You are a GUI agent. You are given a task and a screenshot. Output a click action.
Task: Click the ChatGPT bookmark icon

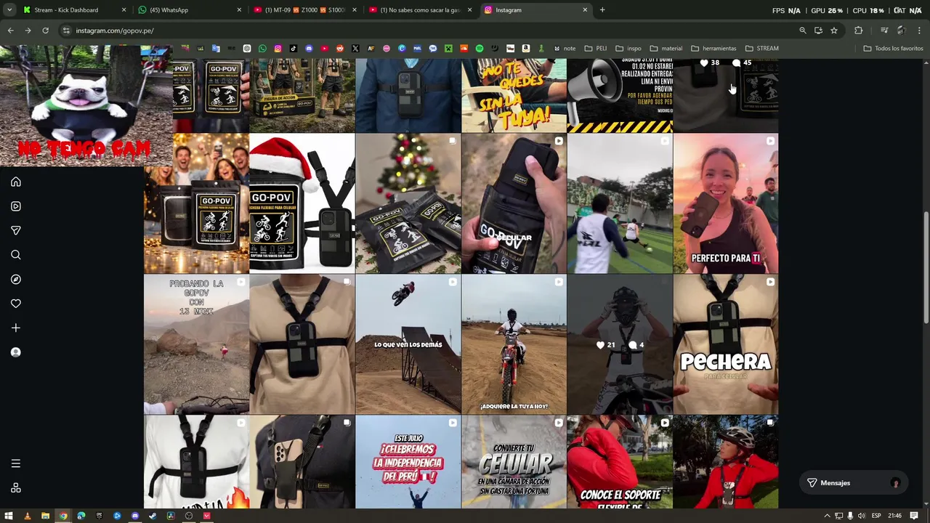pyautogui.click(x=247, y=49)
